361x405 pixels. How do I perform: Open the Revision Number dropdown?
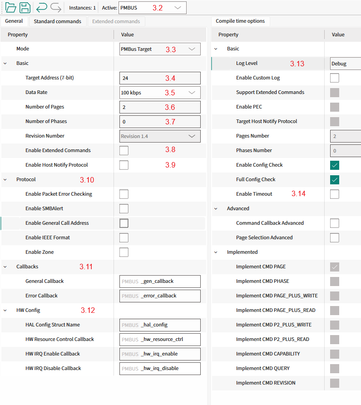click(160, 136)
